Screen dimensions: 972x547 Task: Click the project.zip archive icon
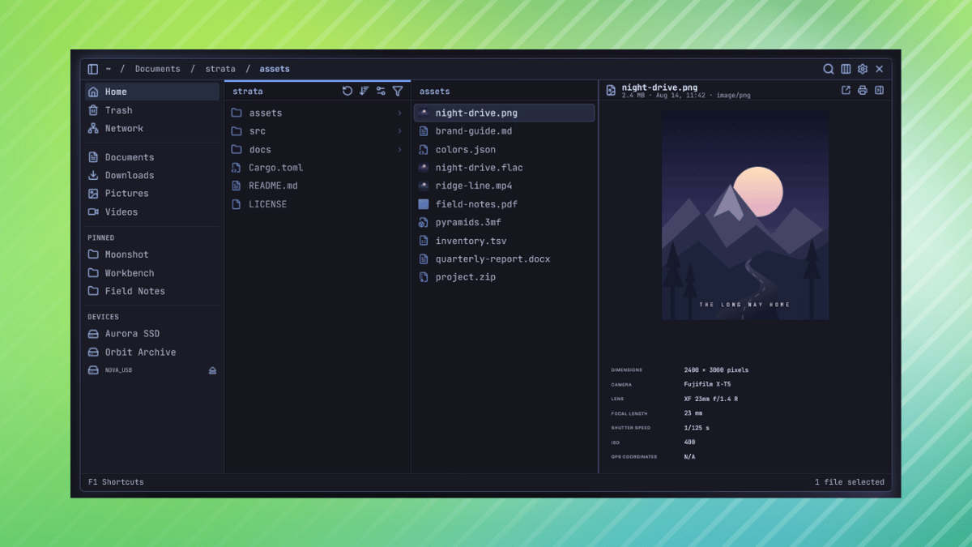423,277
